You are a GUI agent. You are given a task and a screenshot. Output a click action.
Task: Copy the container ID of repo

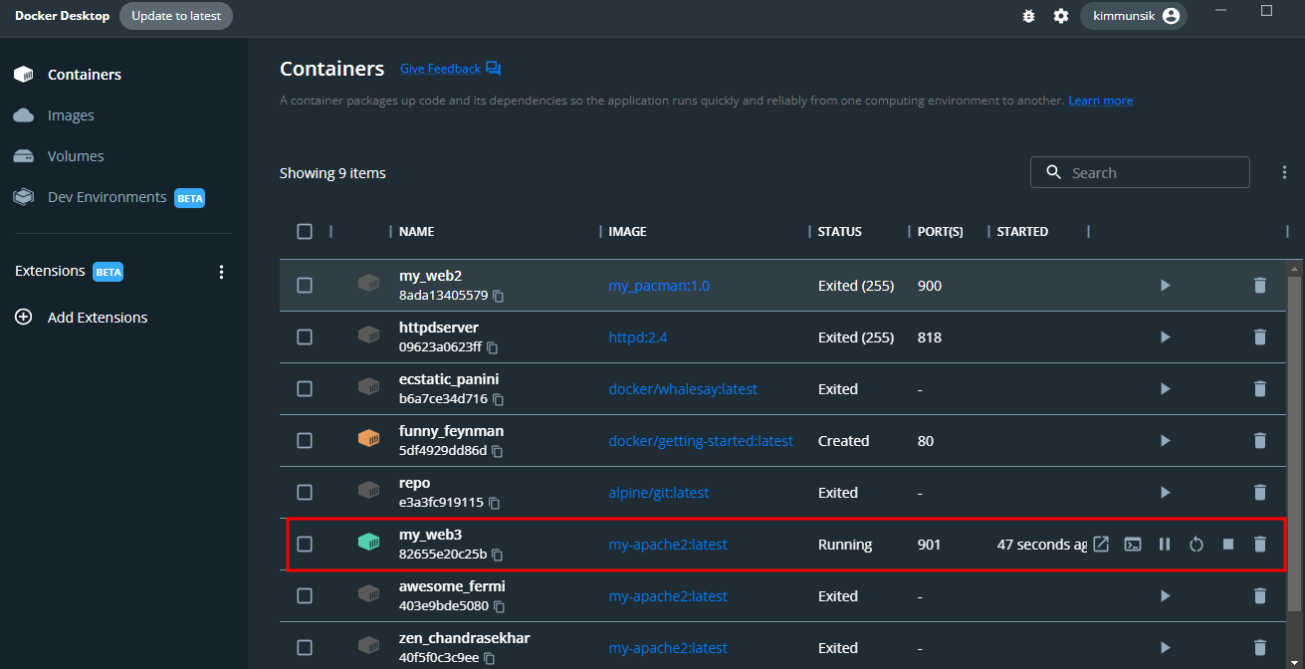point(494,503)
